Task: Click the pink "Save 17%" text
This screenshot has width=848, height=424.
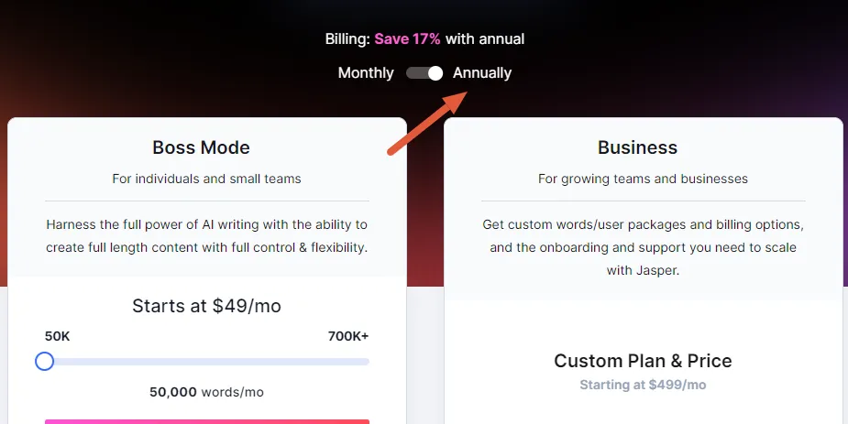Action: click(407, 38)
